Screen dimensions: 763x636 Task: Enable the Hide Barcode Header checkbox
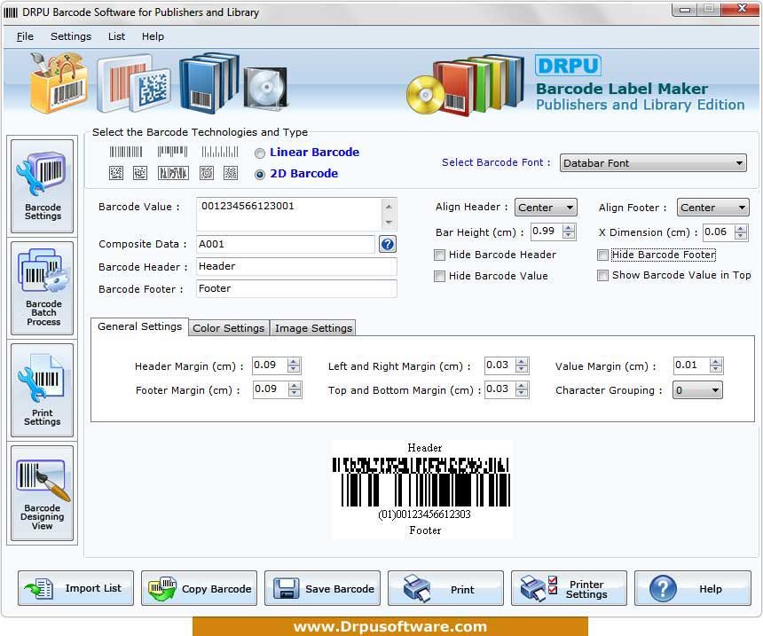[x=440, y=255]
